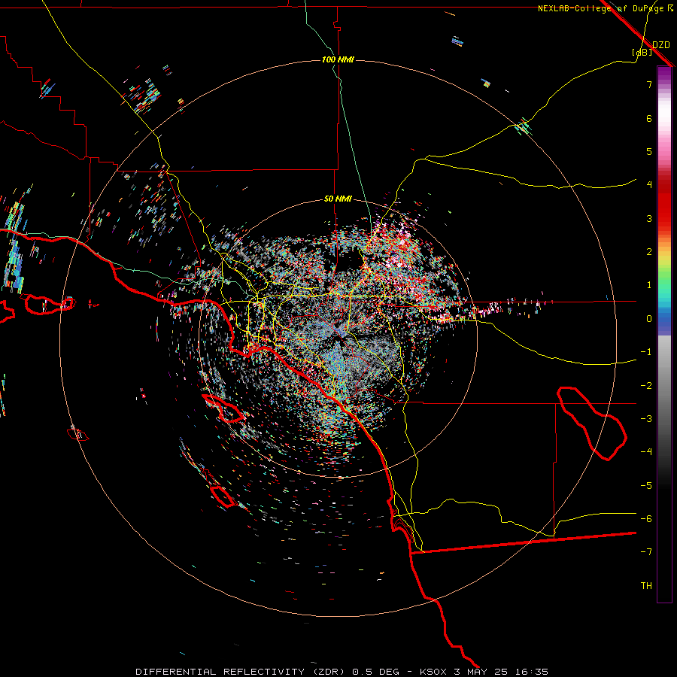This screenshot has height=677, width=677.
Task: Click the -3 value on the color scale
Action: 646,419
